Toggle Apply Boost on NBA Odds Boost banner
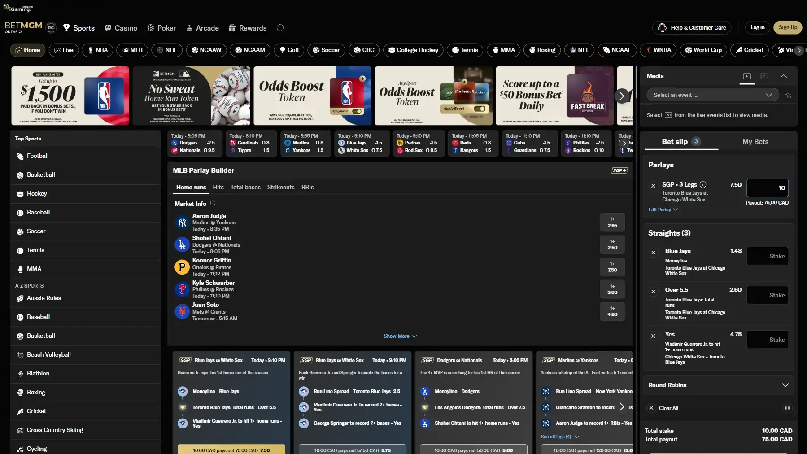 pyautogui.click(x=357, y=111)
